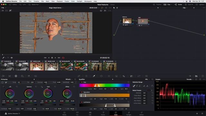This screenshot has width=206, height=116.
Task: Click the Luminance range gradient bar
Action: coord(104,105)
